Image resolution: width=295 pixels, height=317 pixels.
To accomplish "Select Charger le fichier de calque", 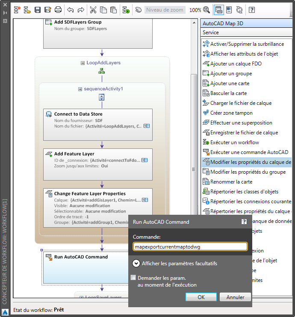I will [x=247, y=103].
